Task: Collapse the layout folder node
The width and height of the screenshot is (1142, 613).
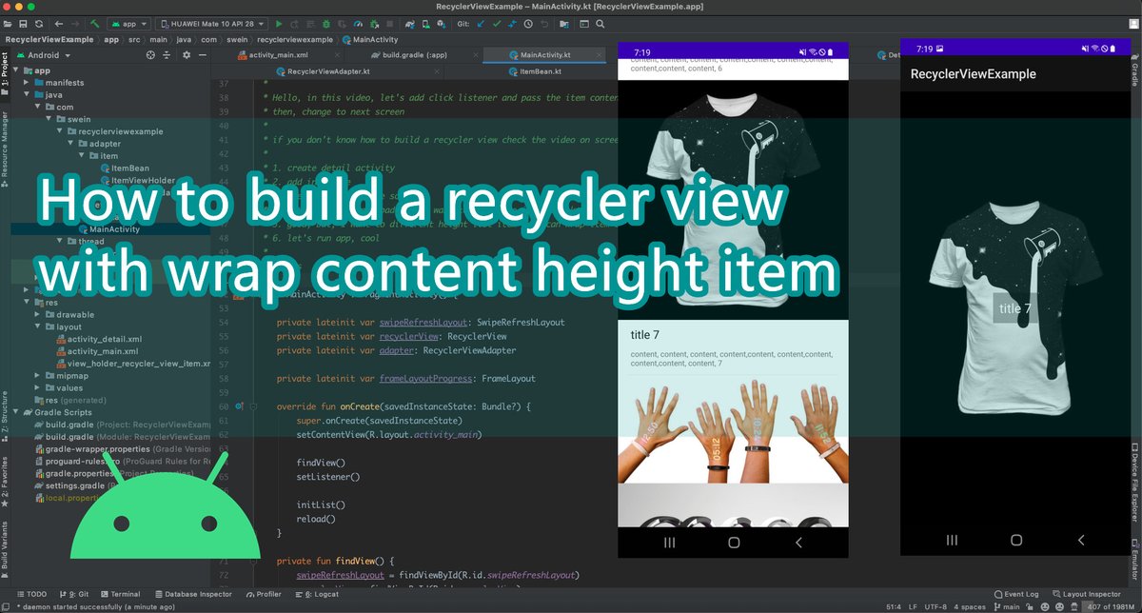Action: pos(38,326)
